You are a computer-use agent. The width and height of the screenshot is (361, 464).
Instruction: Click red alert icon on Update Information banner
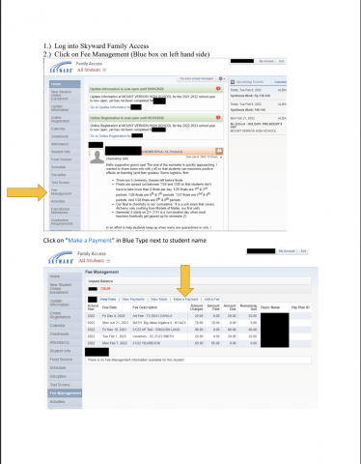click(218, 89)
